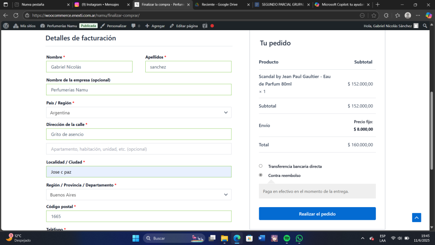The width and height of the screenshot is (435, 245).
Task: Select Transferencia bancaria directa payment option
Action: [261, 166]
